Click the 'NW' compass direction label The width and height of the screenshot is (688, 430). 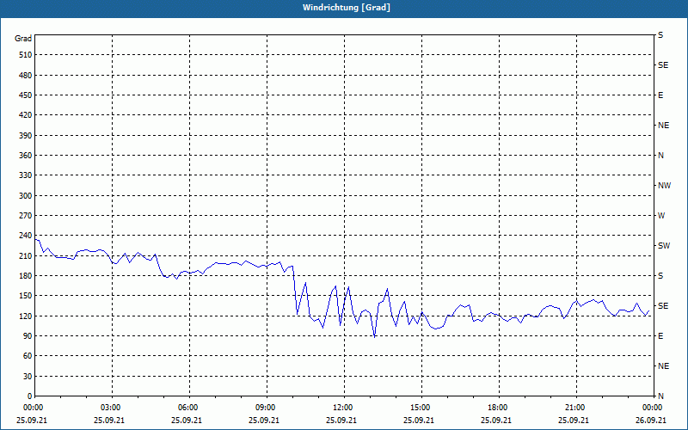point(664,186)
